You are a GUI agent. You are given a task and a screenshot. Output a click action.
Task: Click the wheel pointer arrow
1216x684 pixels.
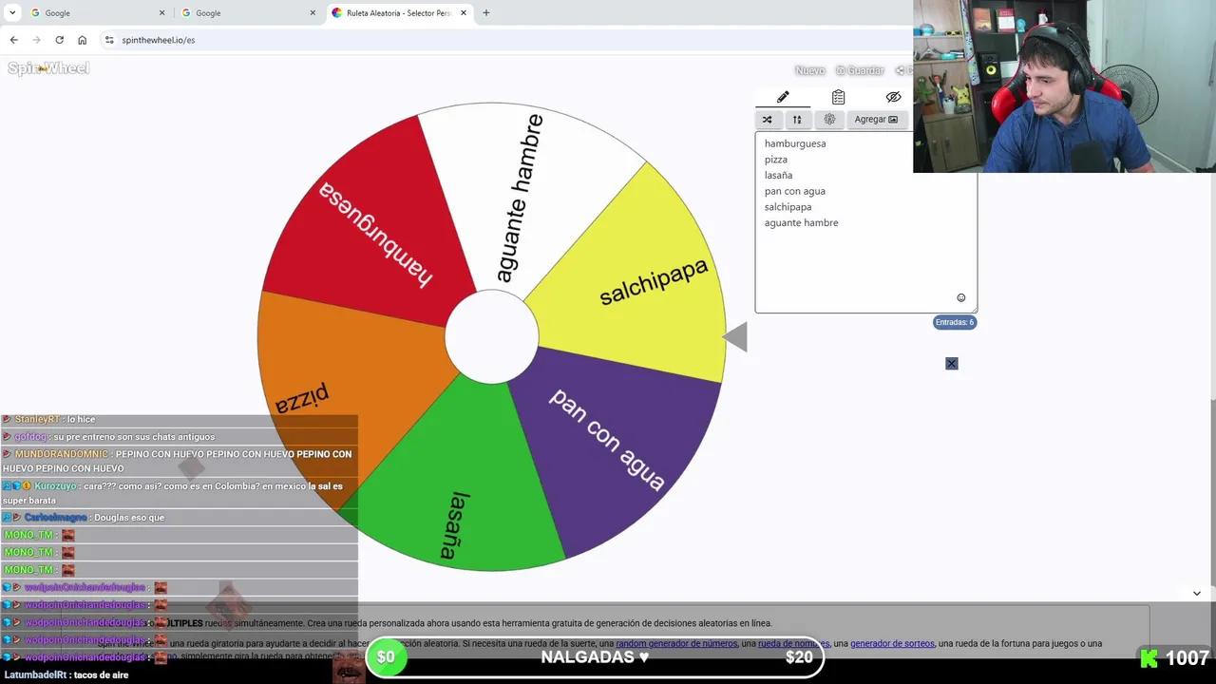(735, 337)
